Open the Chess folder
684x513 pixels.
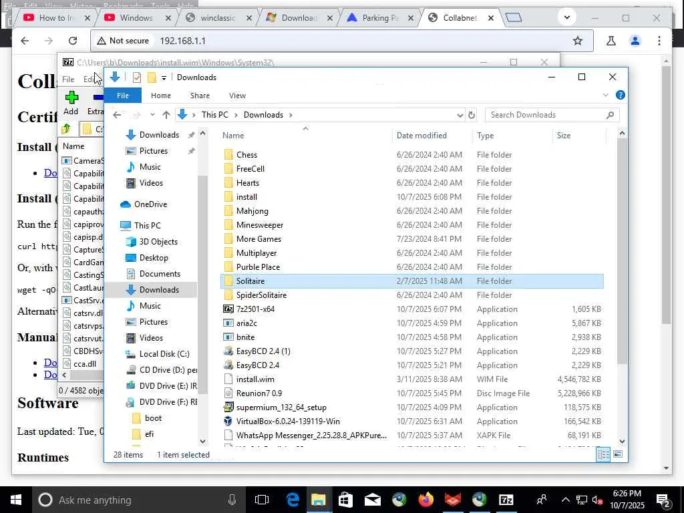point(246,155)
